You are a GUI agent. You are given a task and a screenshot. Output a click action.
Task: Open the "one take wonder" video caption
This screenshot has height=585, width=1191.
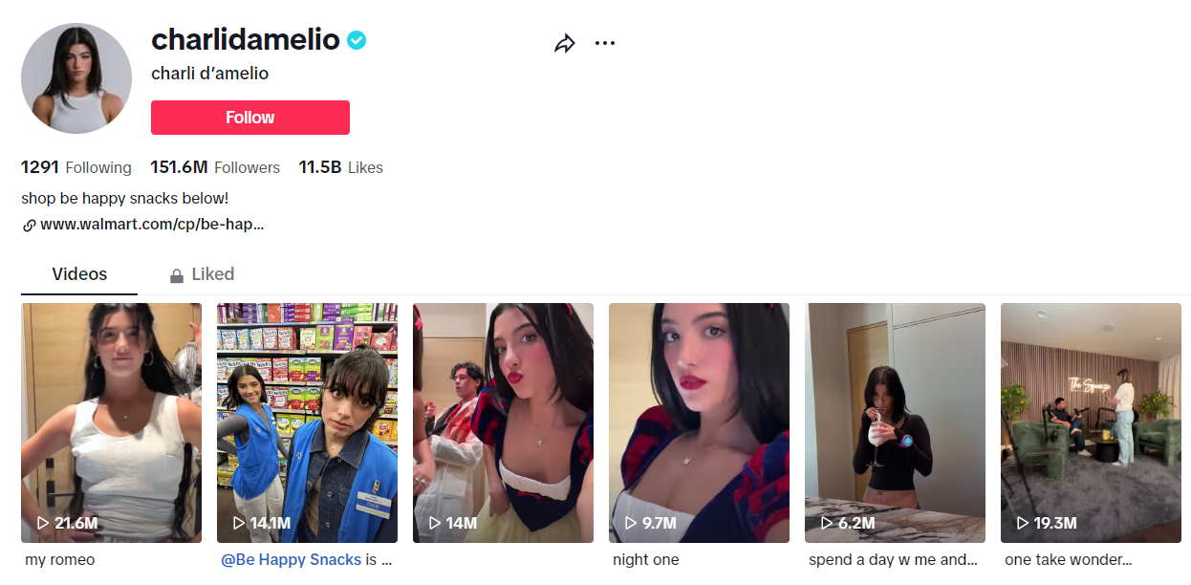tap(1069, 560)
